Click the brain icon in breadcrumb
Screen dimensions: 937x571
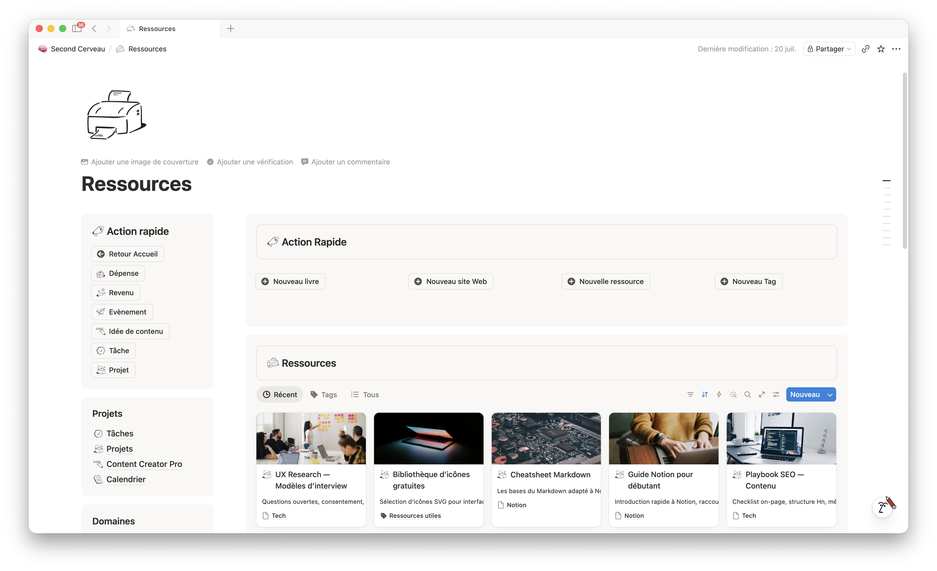click(x=43, y=49)
